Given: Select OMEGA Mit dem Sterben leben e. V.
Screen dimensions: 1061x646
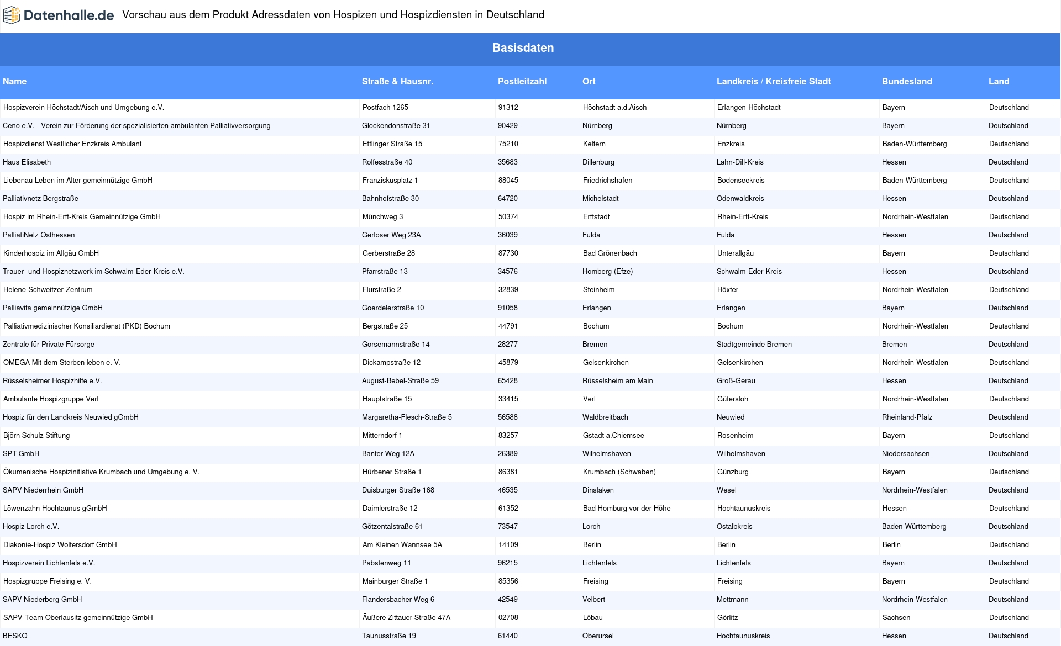Looking at the screenshot, I should click(62, 363).
